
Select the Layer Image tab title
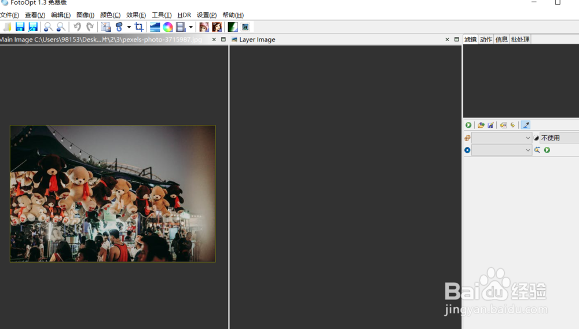[257, 39]
